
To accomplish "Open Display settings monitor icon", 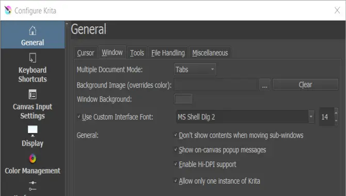I will pos(33,131).
